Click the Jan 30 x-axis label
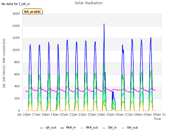Screen dimensions: 178x133 coord(152,114)
